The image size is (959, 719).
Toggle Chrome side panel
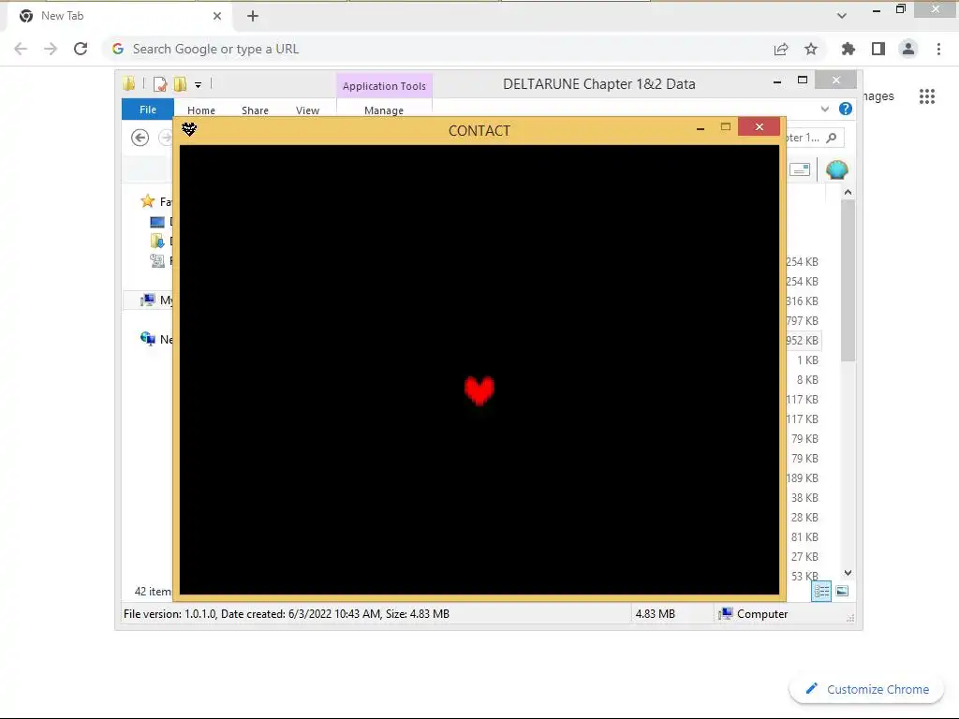[878, 49]
